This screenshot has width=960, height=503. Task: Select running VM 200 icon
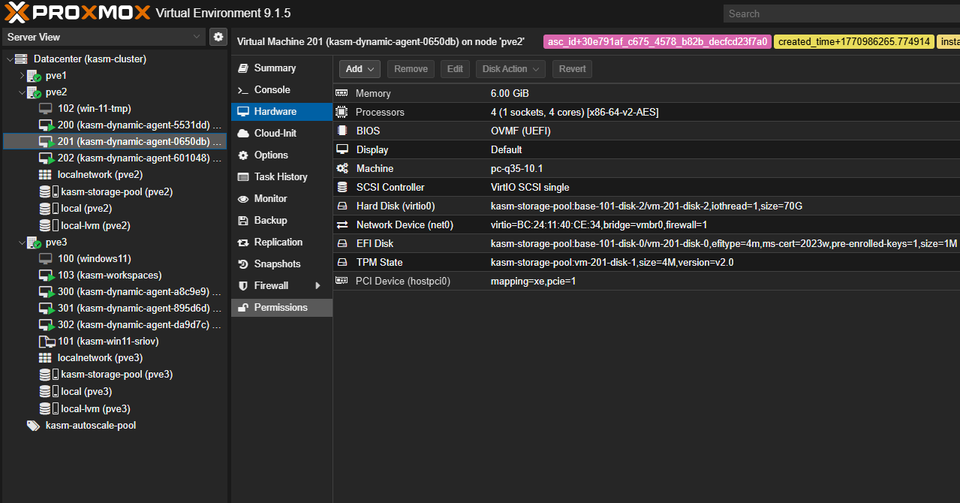pyautogui.click(x=47, y=125)
